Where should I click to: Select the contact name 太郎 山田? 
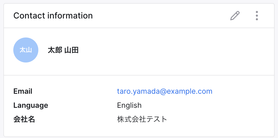coord(63,50)
